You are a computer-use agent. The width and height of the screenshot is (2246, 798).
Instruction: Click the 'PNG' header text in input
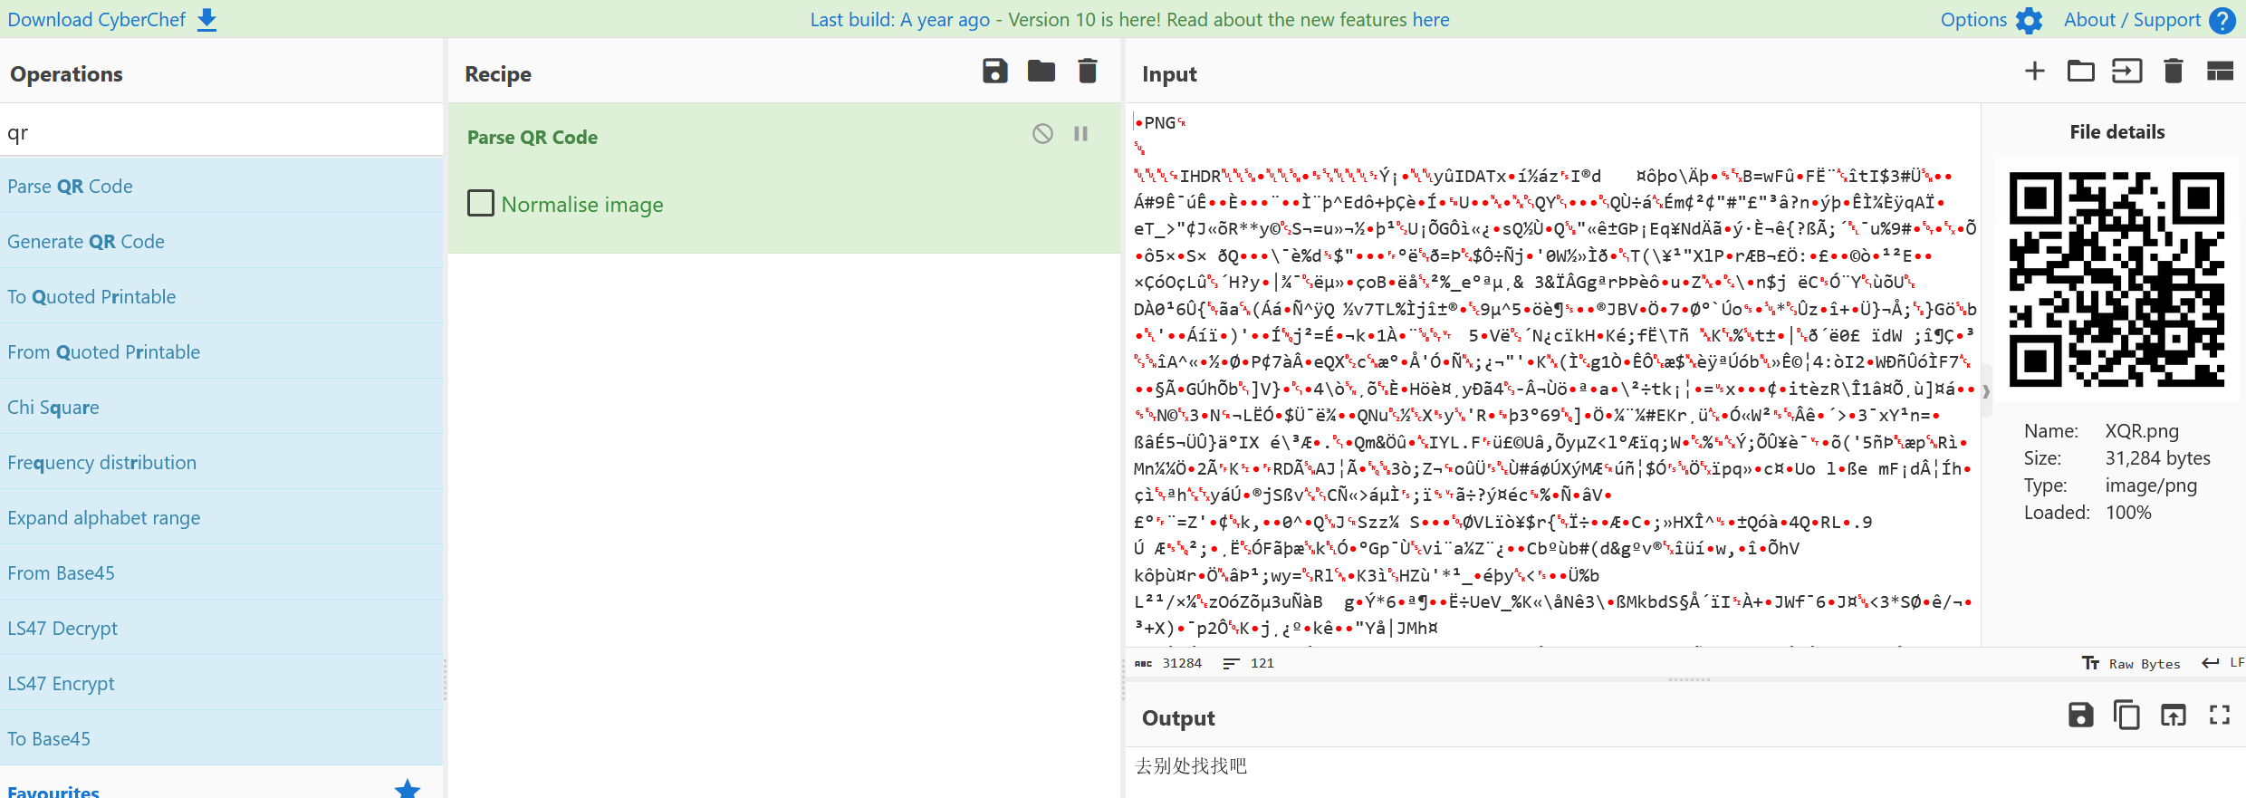(x=1160, y=122)
